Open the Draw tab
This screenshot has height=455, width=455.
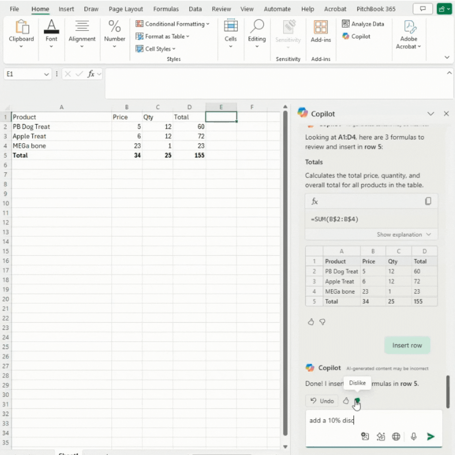point(91,9)
